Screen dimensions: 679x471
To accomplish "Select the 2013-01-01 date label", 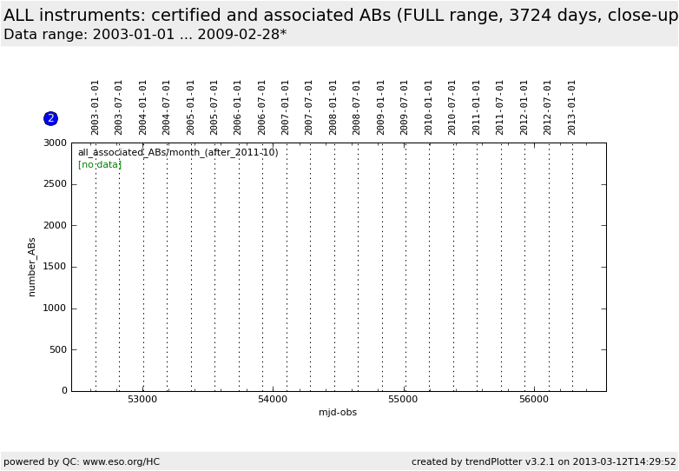I will click(x=572, y=107).
